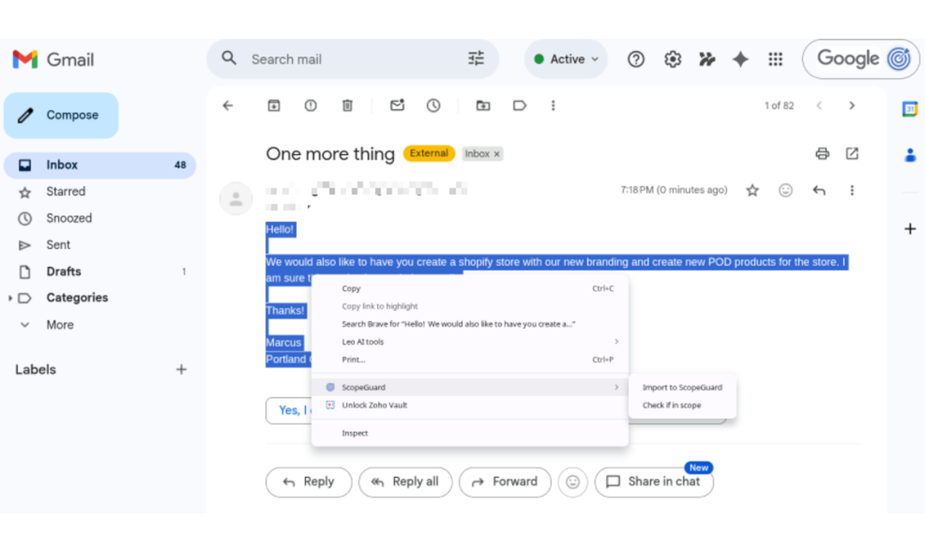925x553 pixels.
Task: Open Gmail settings gear
Action: (x=672, y=59)
